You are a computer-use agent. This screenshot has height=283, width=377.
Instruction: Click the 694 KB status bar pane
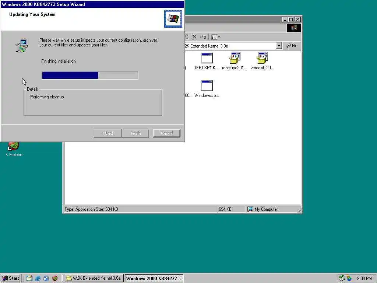231,209
